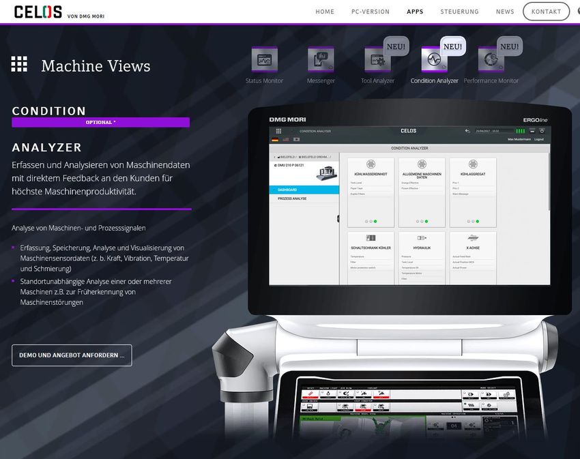Viewport: 580px width, 459px height.
Task: Click the minimize bar icon beside the power icon
Action: 532,131
